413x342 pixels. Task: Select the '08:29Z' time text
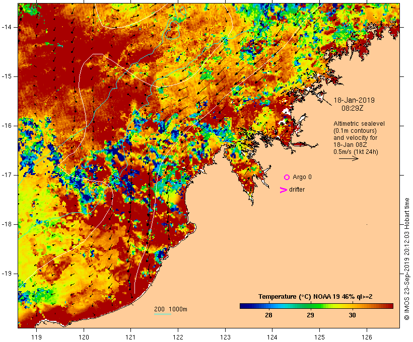coord(353,108)
